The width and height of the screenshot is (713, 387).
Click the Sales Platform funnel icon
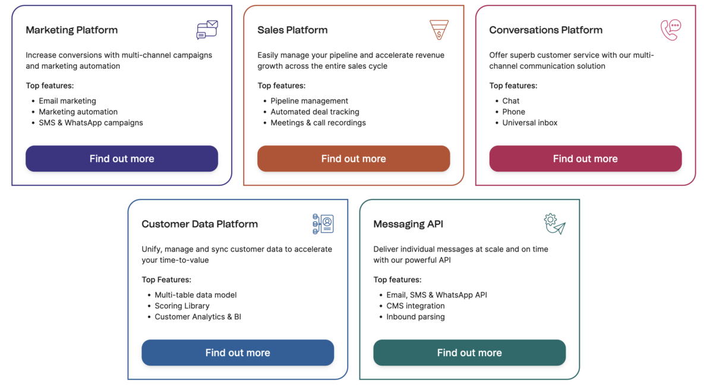pyautogui.click(x=438, y=30)
